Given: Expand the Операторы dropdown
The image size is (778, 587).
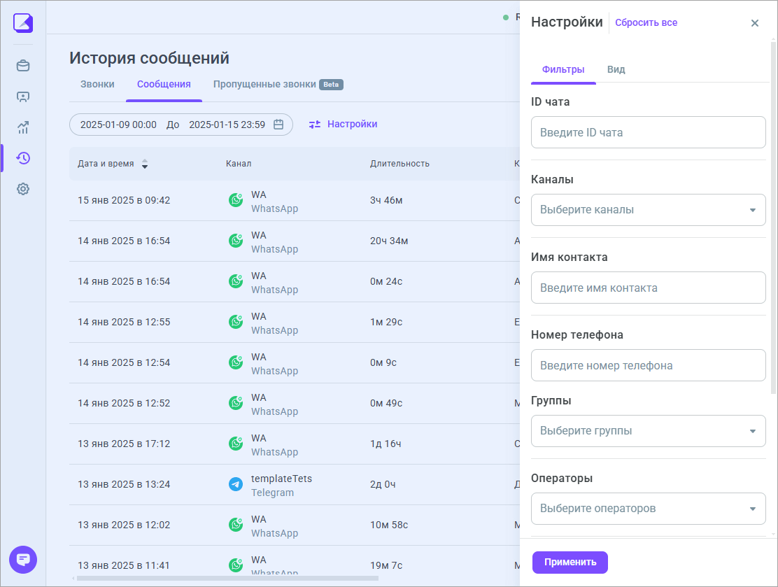Looking at the screenshot, I should [x=648, y=509].
